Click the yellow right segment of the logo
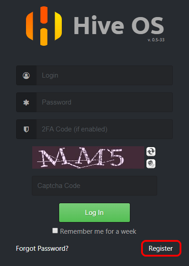Viewport: 189px width, 266px height. click(58, 26)
